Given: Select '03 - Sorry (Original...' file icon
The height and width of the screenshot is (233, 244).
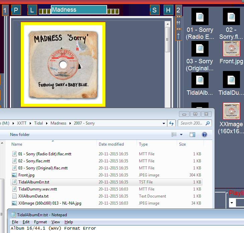Looking at the screenshot, I should pyautogui.click(x=200, y=49).
